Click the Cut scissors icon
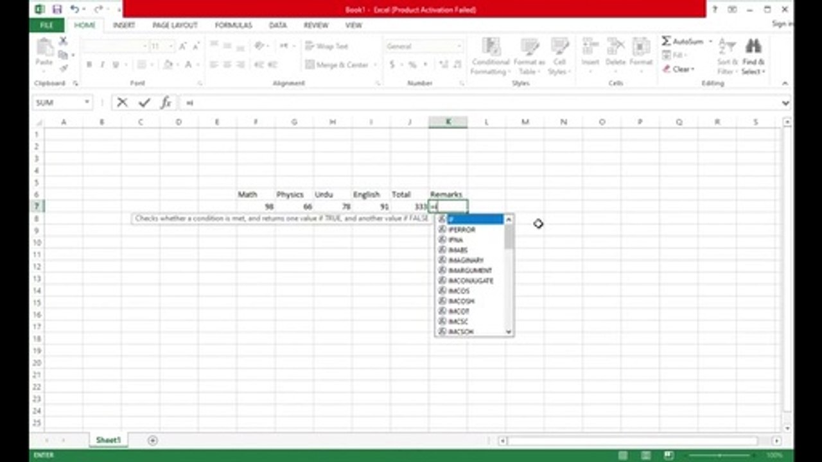 (63, 41)
